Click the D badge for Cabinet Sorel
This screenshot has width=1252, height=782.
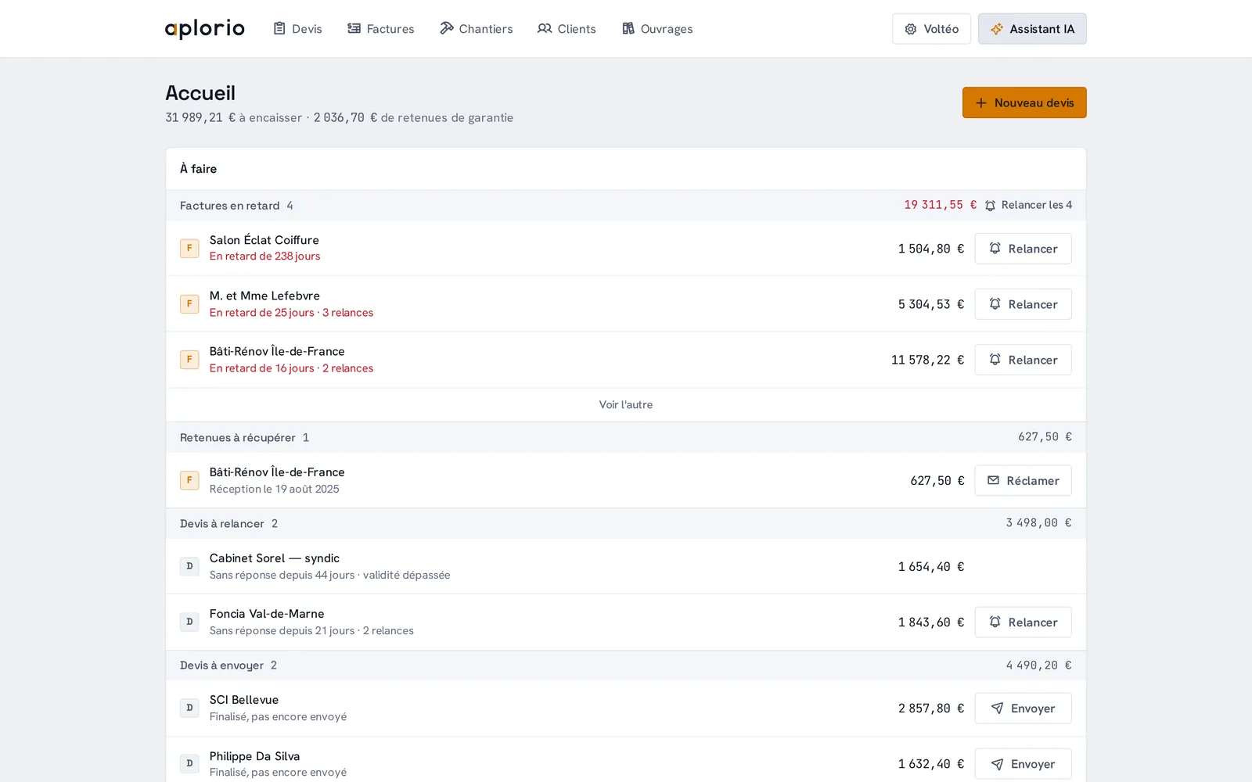[189, 566]
